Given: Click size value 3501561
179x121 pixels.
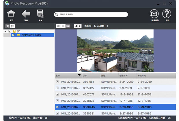Looking at the screenshot, I should point(88,82).
